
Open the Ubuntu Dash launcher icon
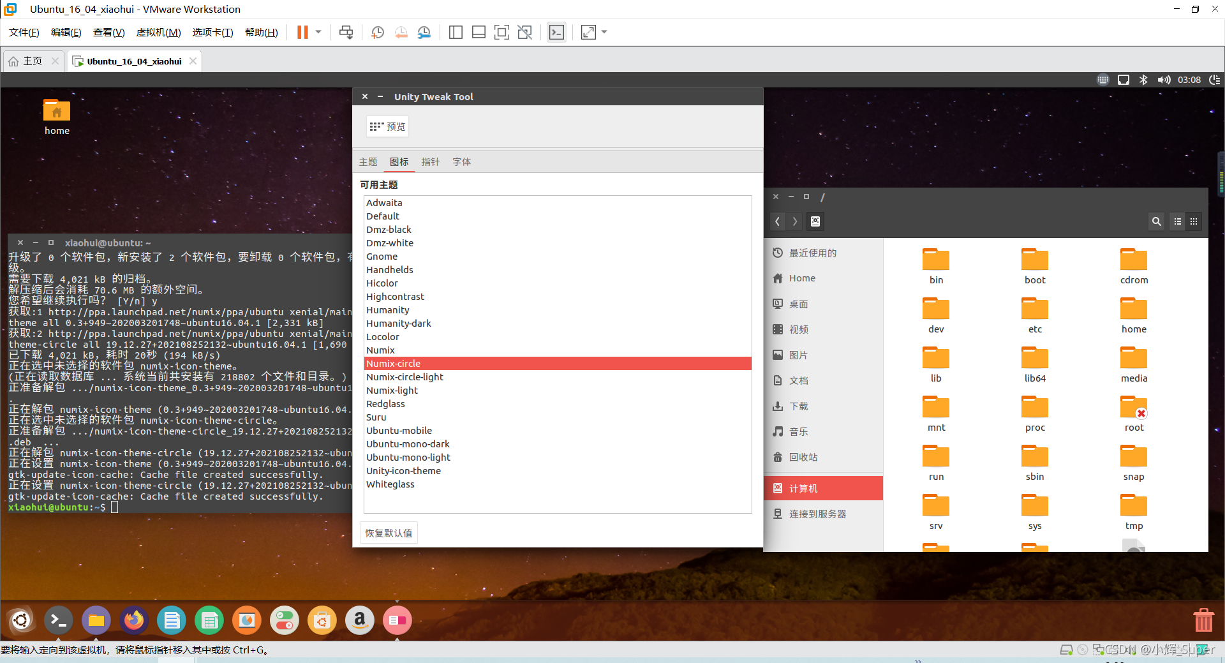tap(20, 620)
